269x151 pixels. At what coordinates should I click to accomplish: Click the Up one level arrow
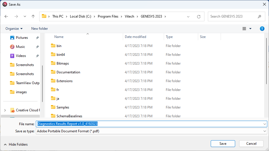33,16
